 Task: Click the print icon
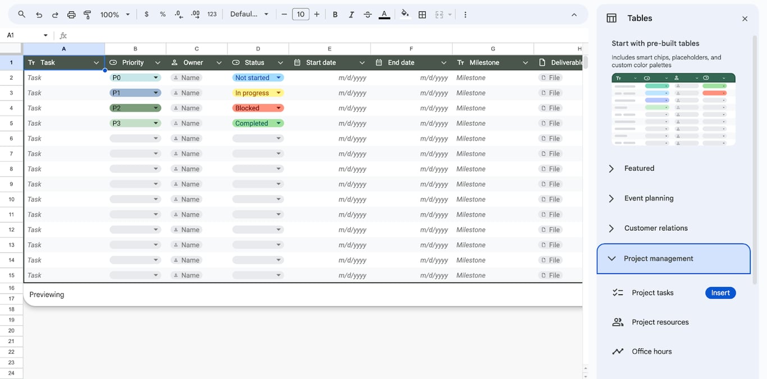click(x=71, y=15)
